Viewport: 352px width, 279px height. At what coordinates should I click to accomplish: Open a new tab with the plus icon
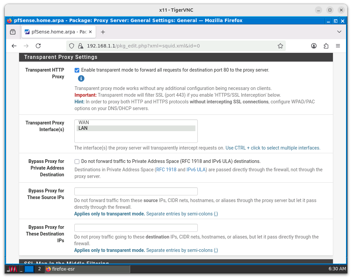[103, 32]
